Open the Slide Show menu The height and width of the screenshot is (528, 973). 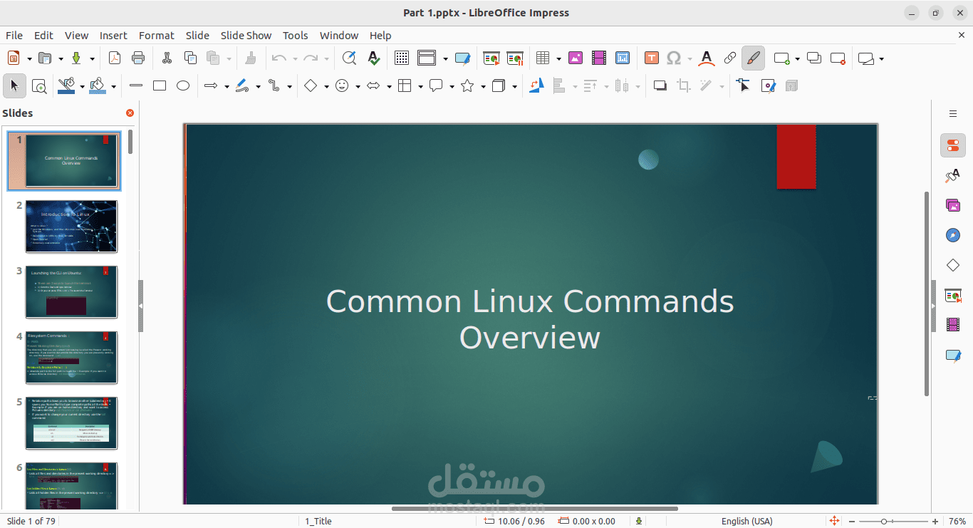click(x=245, y=35)
